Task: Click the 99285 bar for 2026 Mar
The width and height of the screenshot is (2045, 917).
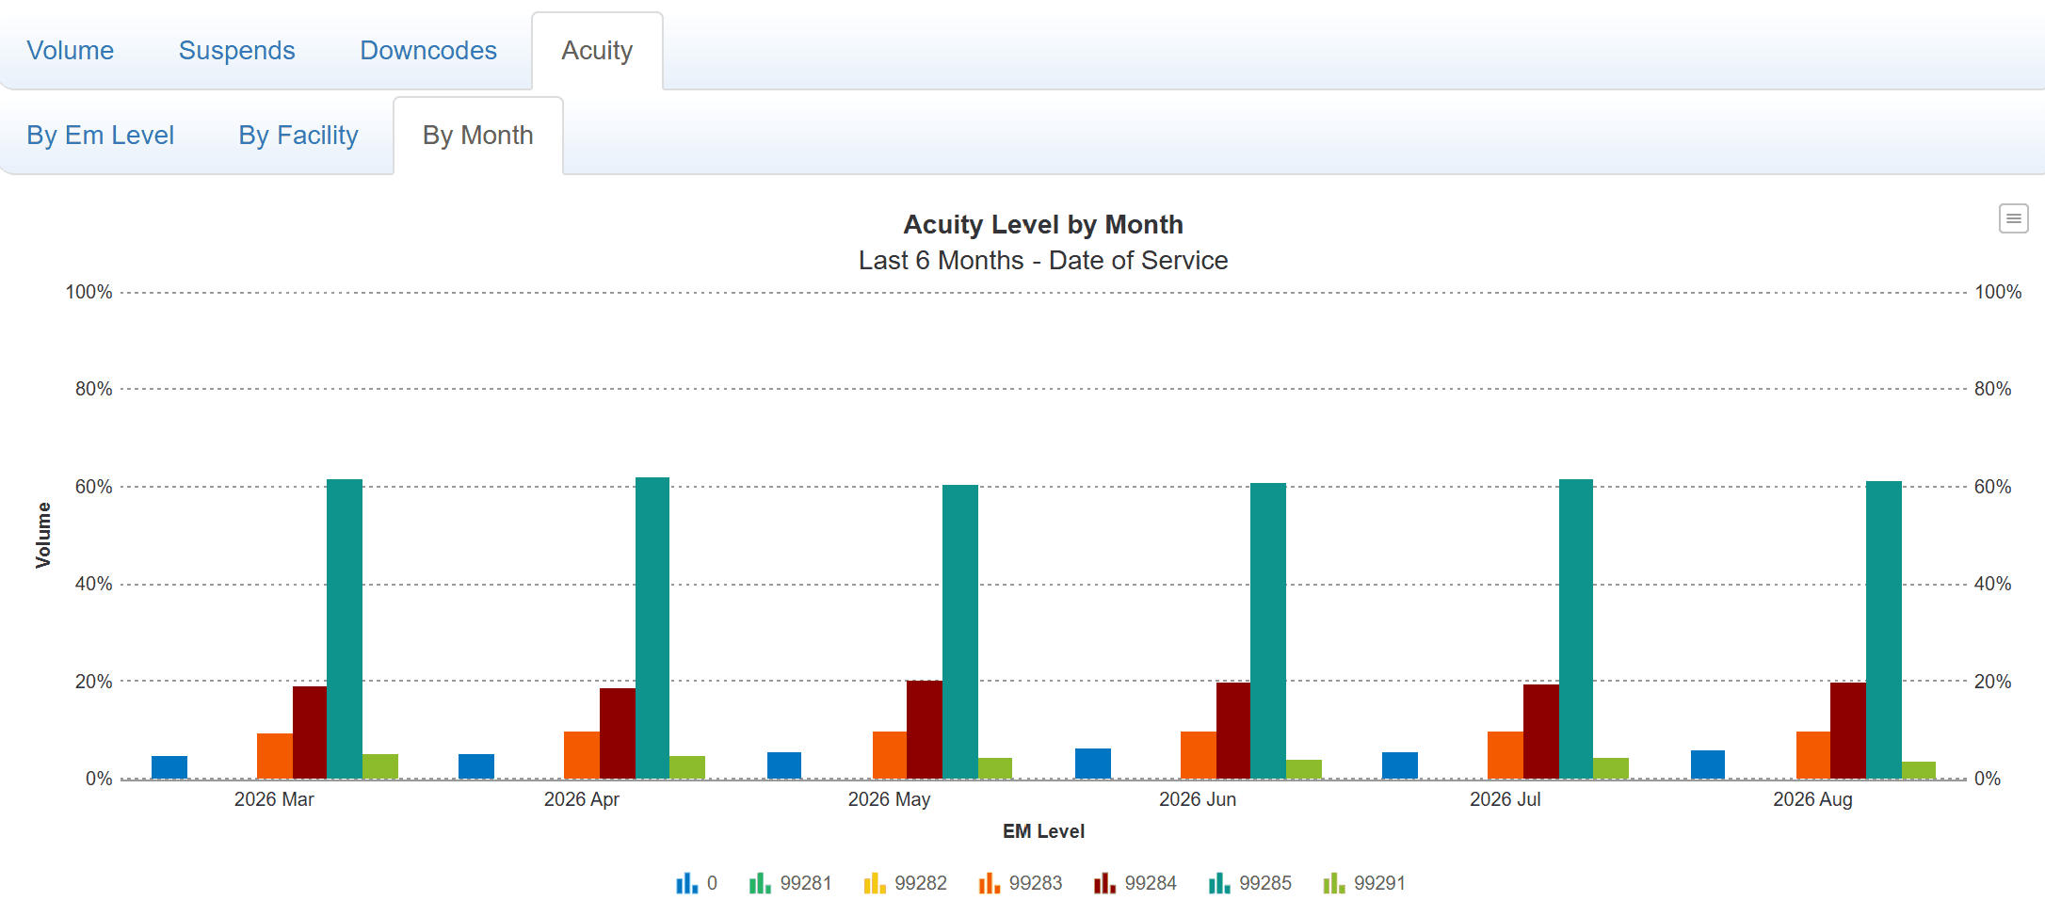Action: click(x=345, y=629)
